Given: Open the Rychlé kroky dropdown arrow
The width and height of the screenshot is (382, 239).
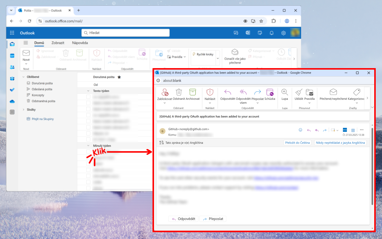Looking at the screenshot, I should point(218,59).
